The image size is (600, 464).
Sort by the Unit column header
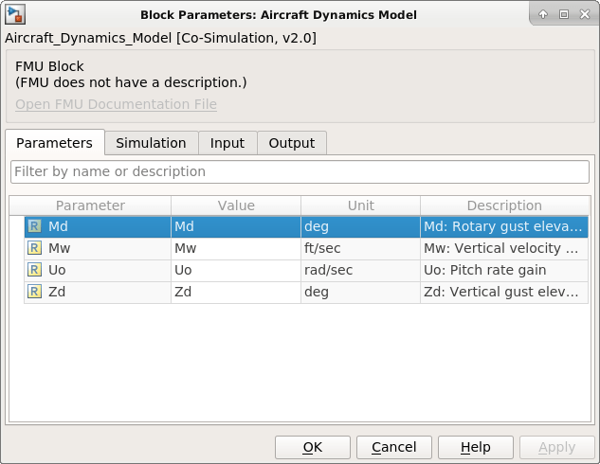point(360,205)
